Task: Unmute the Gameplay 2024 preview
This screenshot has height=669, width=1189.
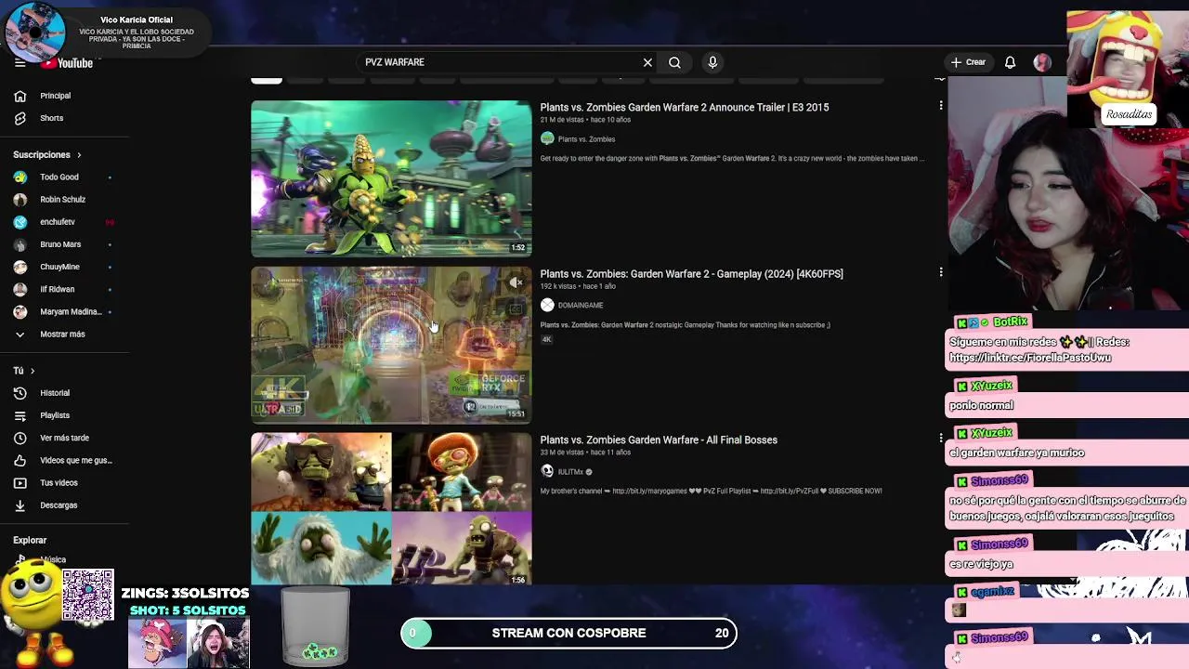Action: pyautogui.click(x=516, y=282)
